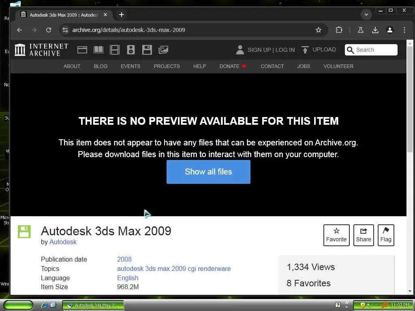
Task: Open the JOBS menu item
Action: (304, 66)
